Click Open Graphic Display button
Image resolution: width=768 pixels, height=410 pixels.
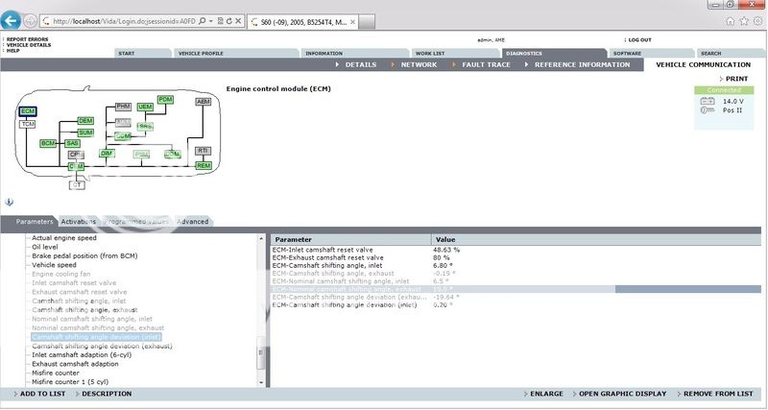[622, 394]
